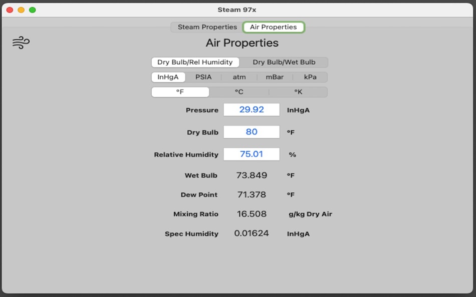The width and height of the screenshot is (476, 297).
Task: Select atm pressure unit
Action: tap(239, 77)
